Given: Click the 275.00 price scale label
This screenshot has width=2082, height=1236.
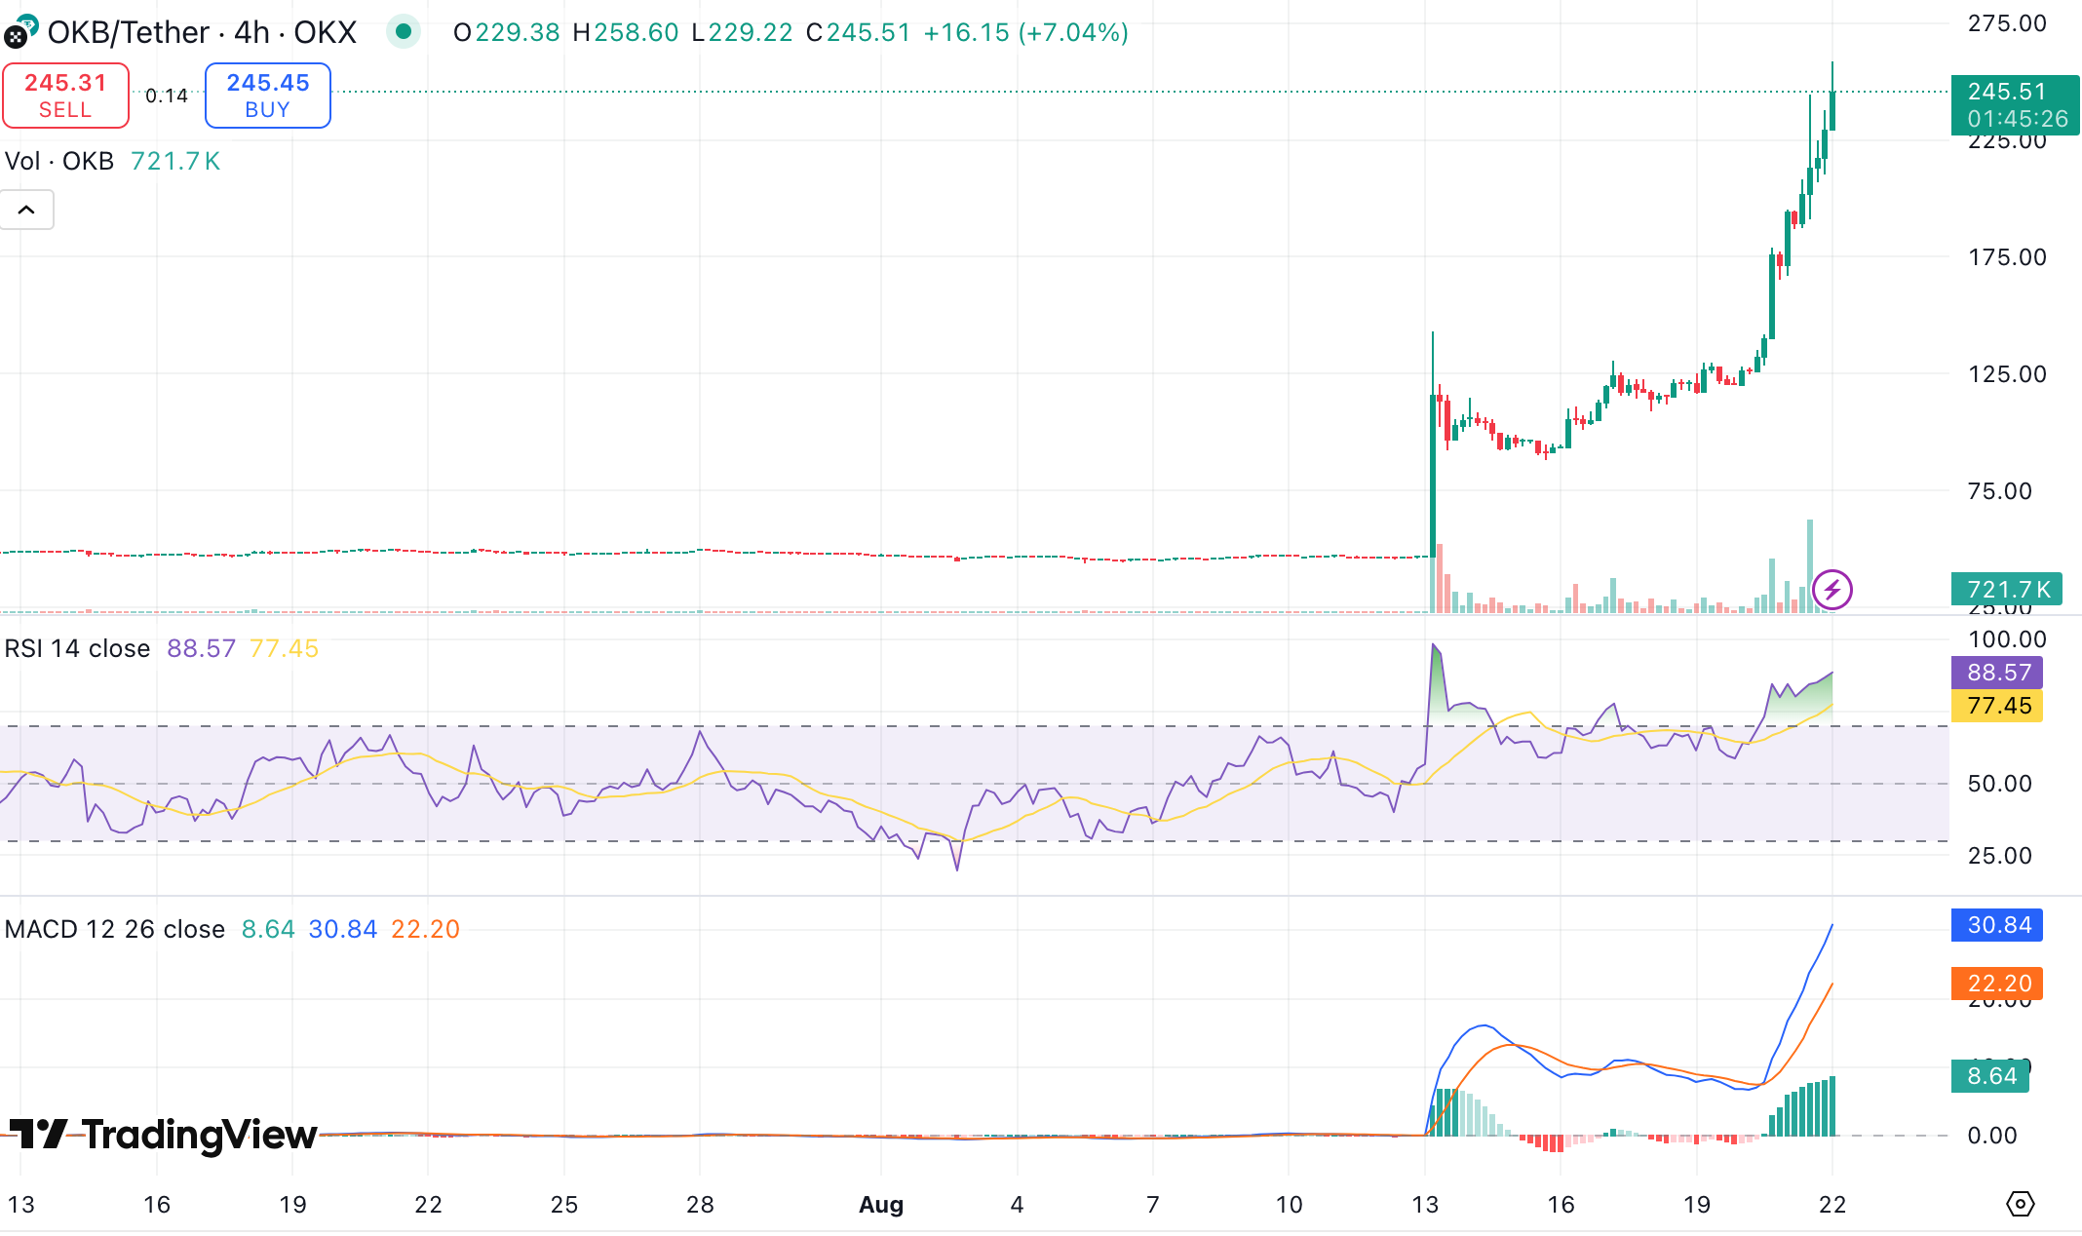Looking at the screenshot, I should pos(2007,23).
